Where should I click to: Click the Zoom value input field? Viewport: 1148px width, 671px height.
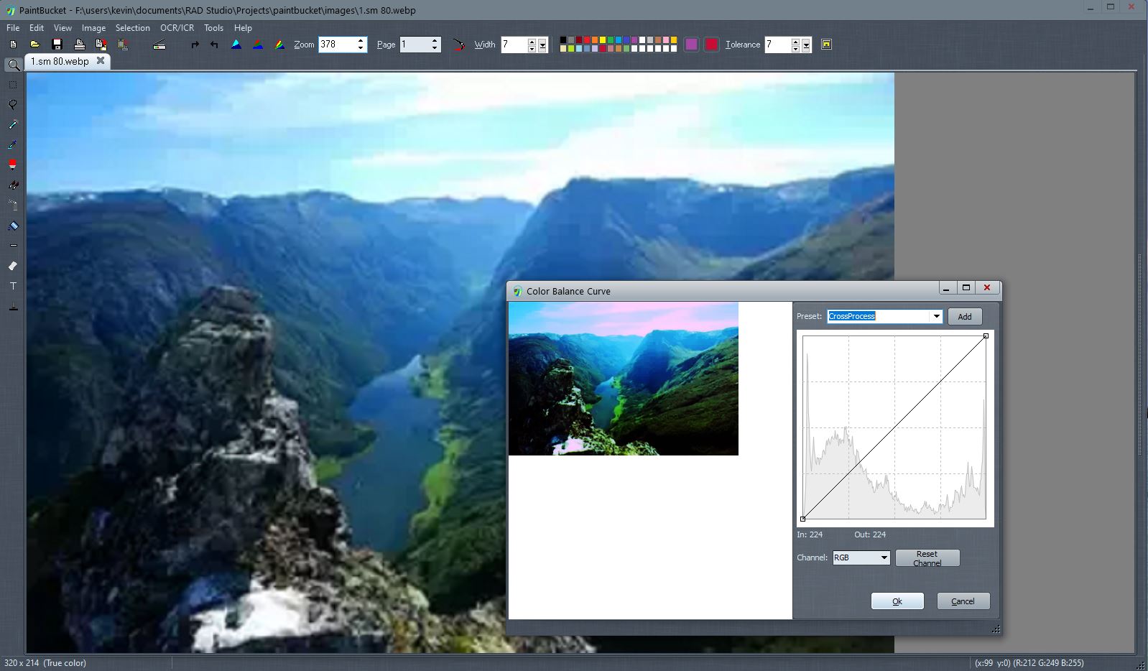click(x=336, y=45)
